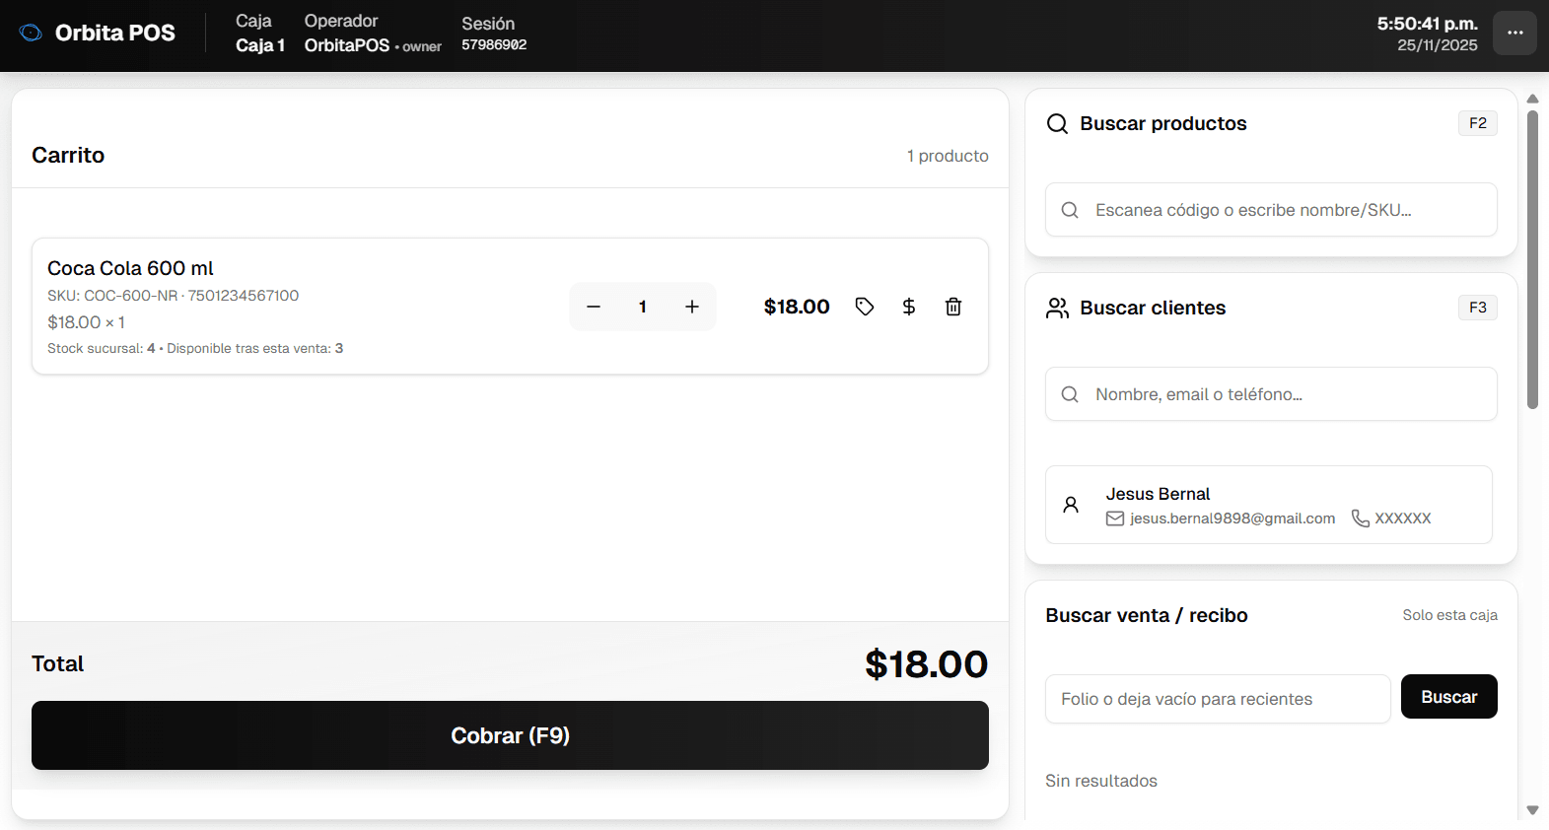Screen dimensions: 1549x830
Task: Click the Orbita POS logo icon
Action: pos(32,33)
